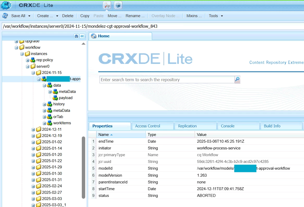The height and width of the screenshot is (207, 304).
Task: Select the workflow-process-service initiator value
Action: pyautogui.click(x=219, y=148)
